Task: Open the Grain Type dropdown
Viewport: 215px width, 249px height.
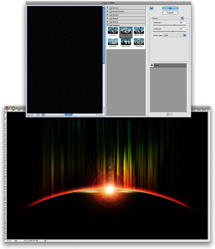Action: coord(175,36)
